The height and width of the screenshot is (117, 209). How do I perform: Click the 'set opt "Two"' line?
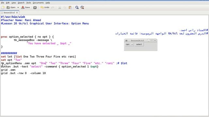click(11, 60)
